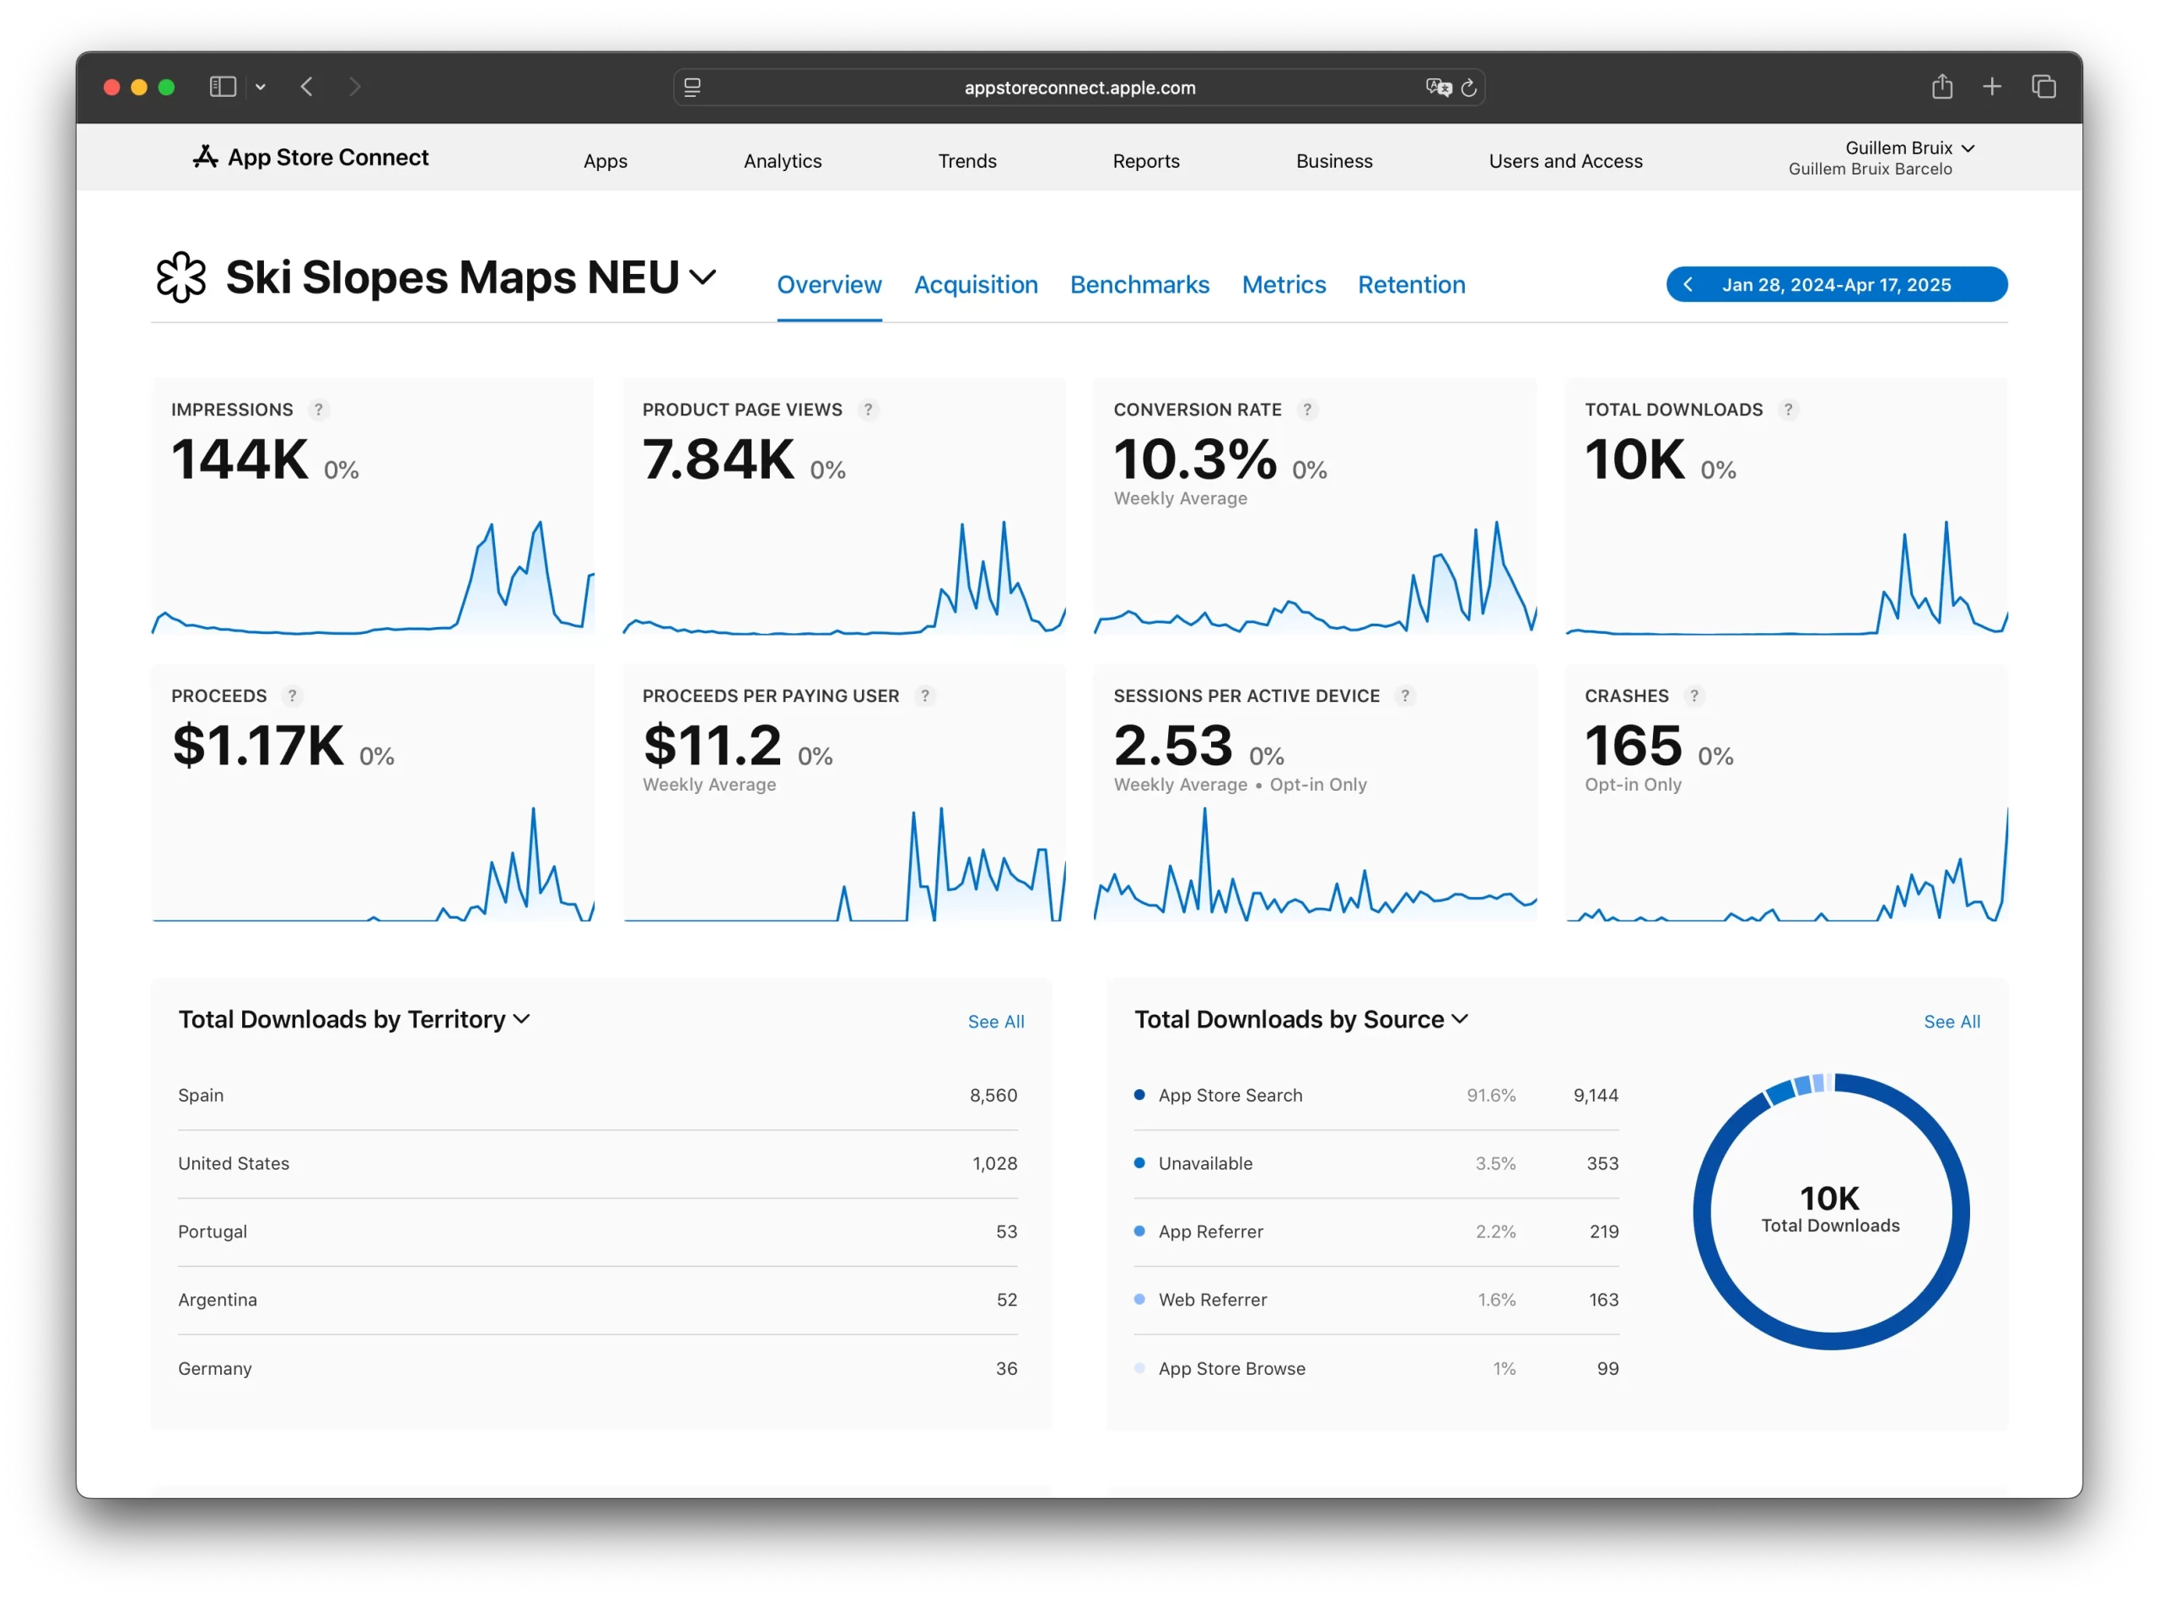This screenshot has height=1599, width=2159.
Task: Expand Total Downloads by Territory dropdown
Action: coord(353,1019)
